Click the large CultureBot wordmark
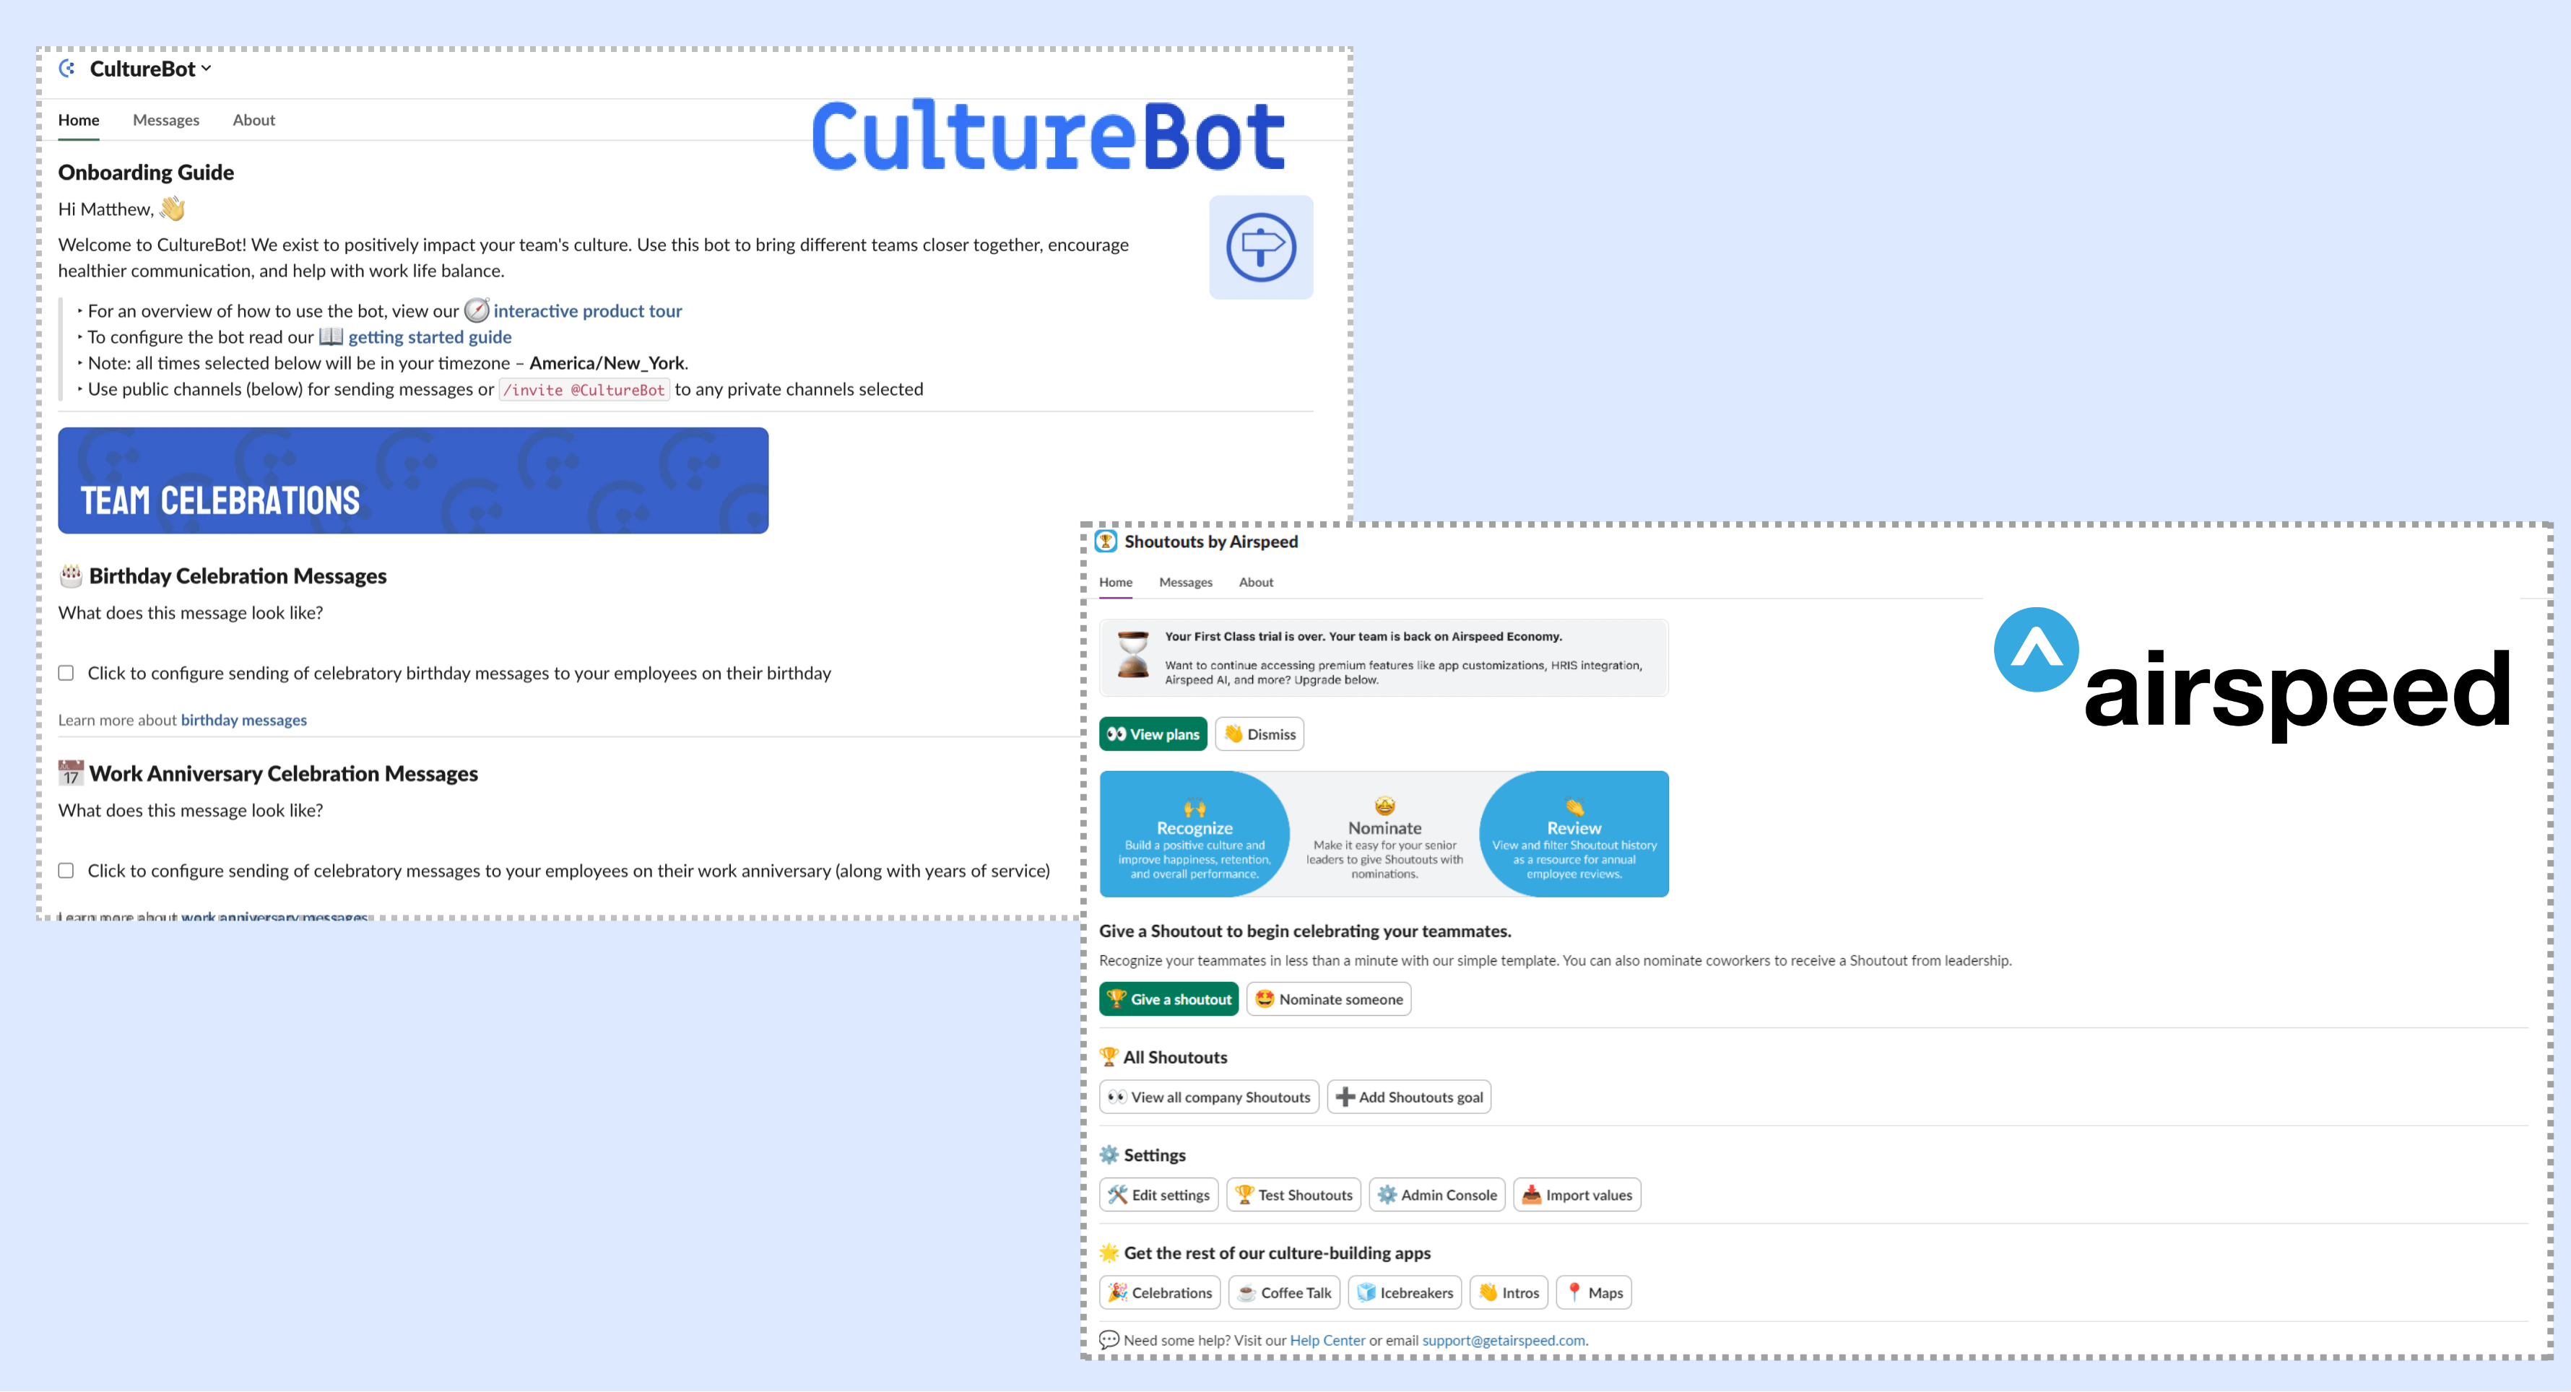This screenshot has height=1392, width=2571. (1048, 136)
